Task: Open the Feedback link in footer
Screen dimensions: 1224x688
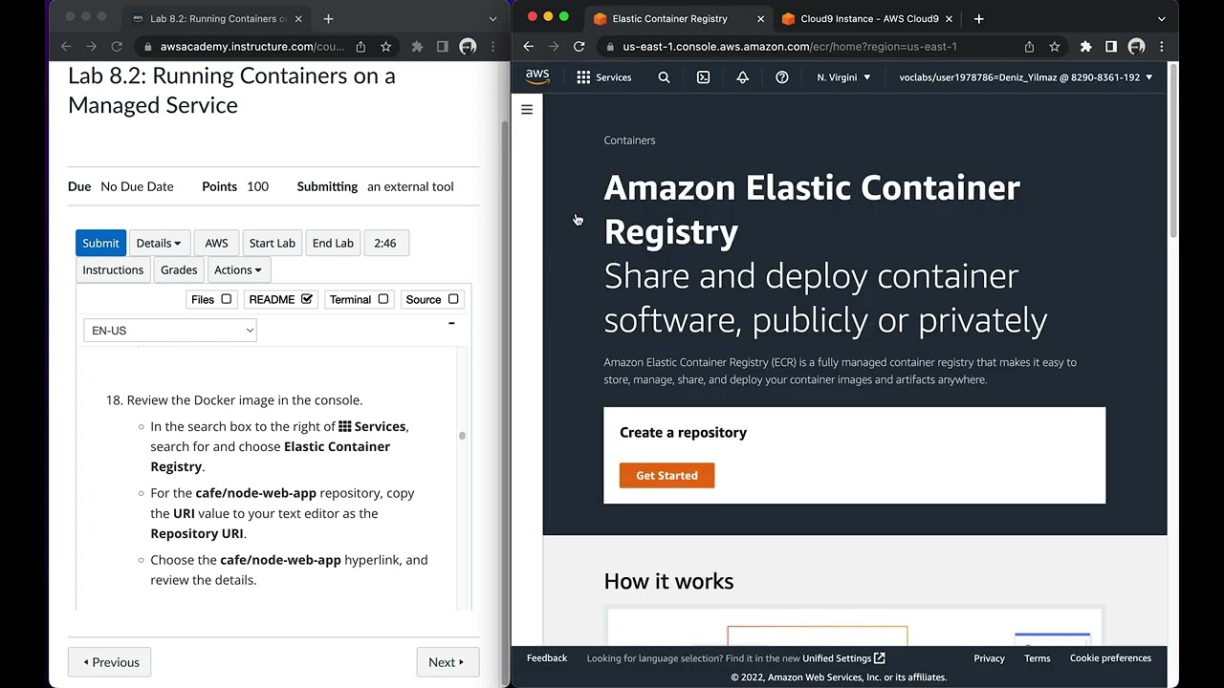Action: (547, 658)
